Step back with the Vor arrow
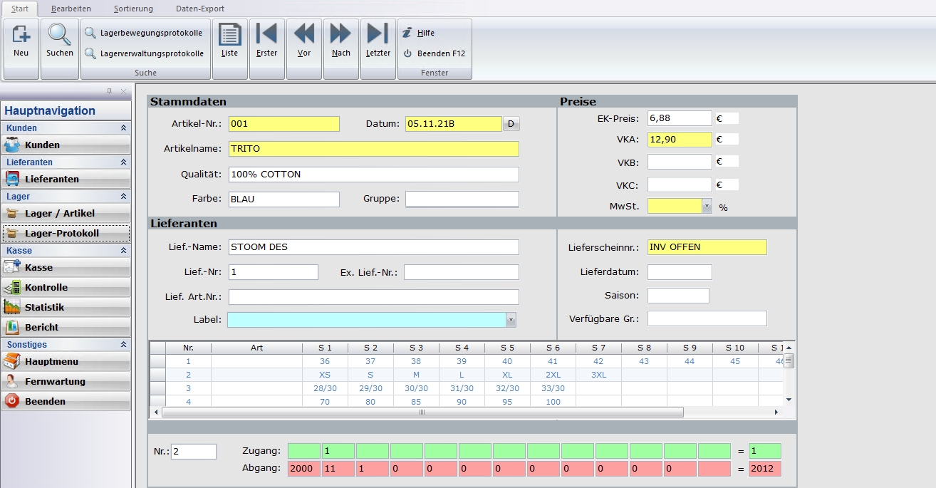936x488 pixels. (304, 41)
